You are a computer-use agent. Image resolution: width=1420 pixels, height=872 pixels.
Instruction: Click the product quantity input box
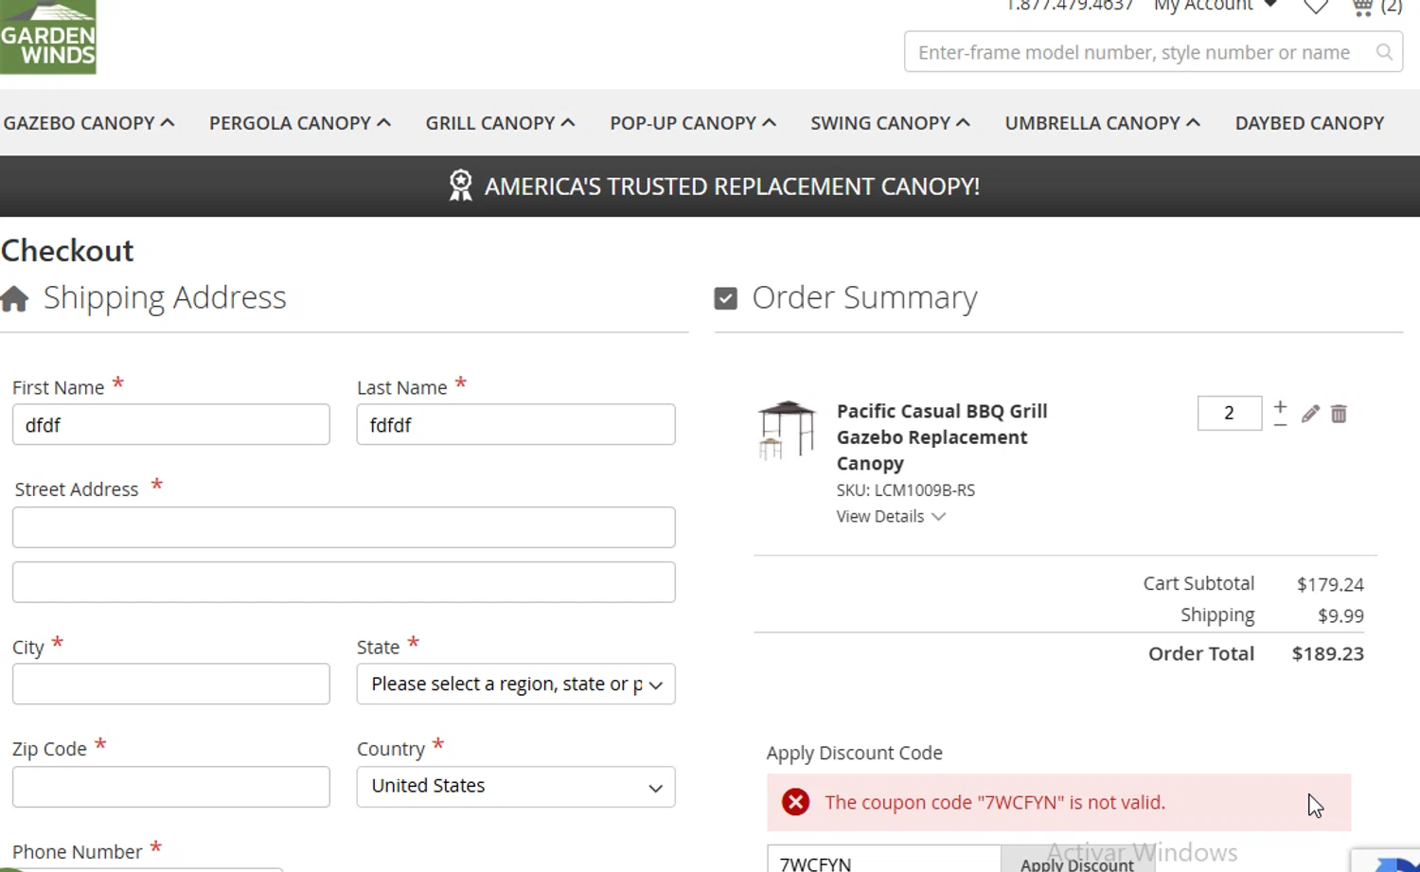[1229, 413]
